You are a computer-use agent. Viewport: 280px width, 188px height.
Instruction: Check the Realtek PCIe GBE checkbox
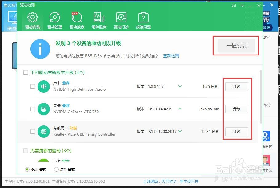[x=33, y=132]
